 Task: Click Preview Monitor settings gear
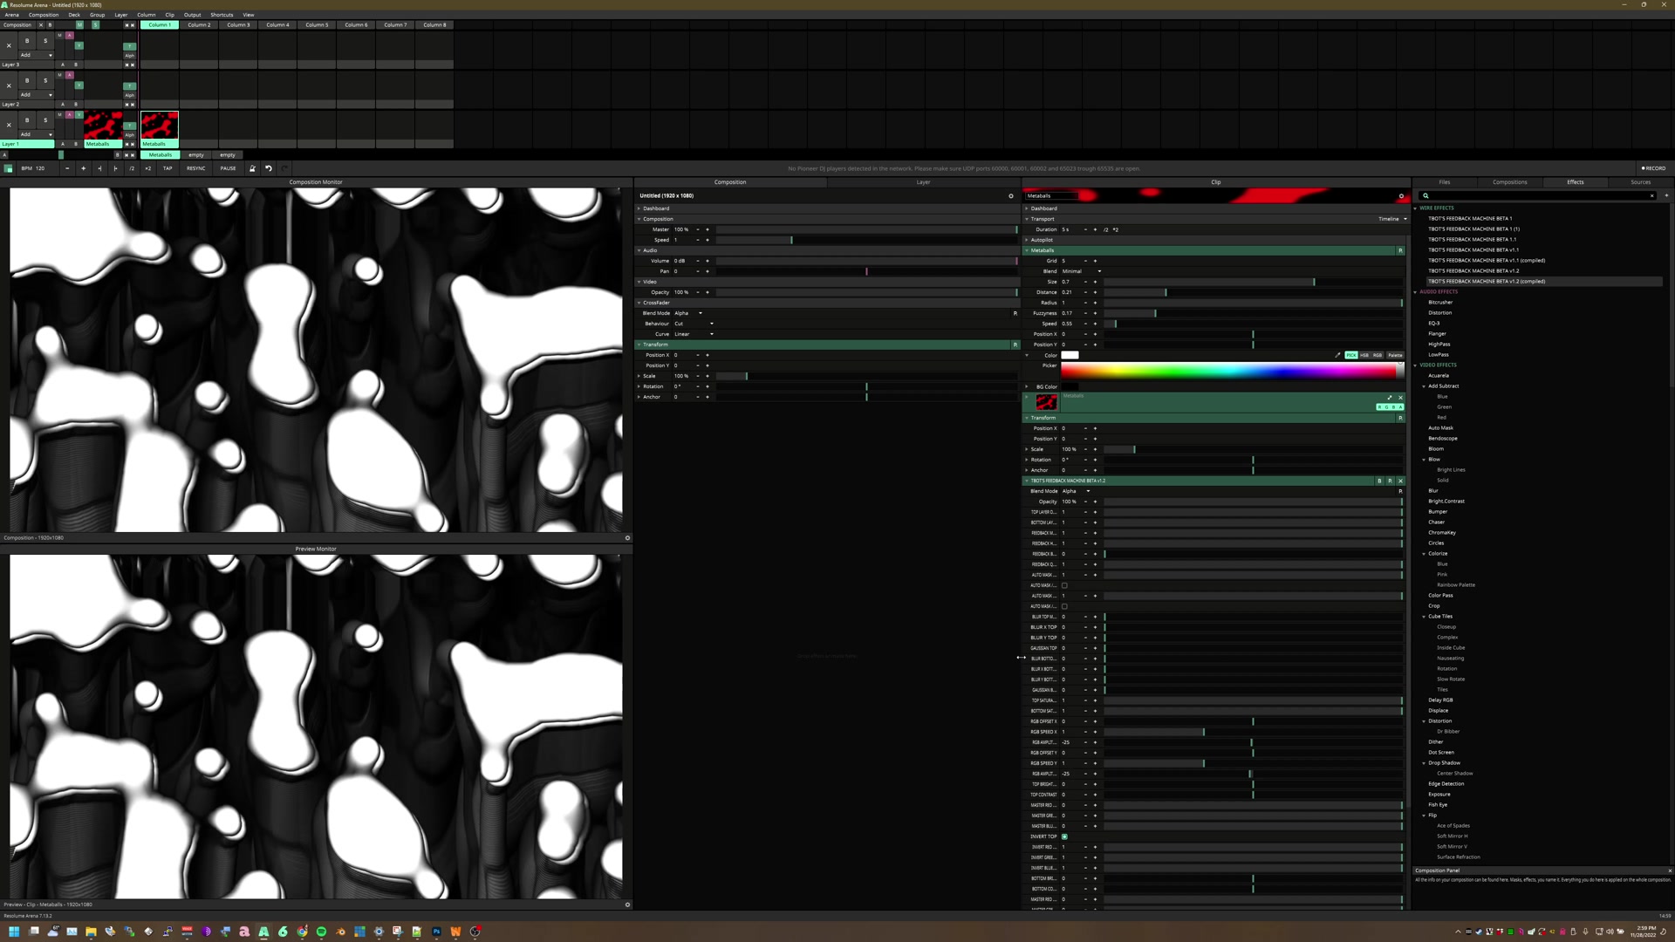(627, 904)
